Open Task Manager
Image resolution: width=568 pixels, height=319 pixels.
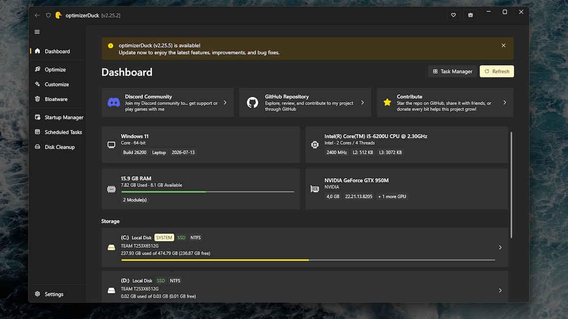click(x=453, y=71)
